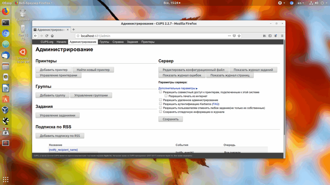Screen dimensions: 330x185
Task: Click Редактировать конфигурационный файл
Action: (x=194, y=70)
